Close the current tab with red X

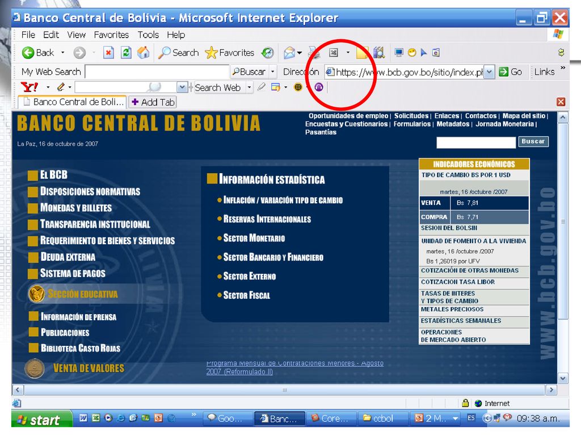coord(561,102)
